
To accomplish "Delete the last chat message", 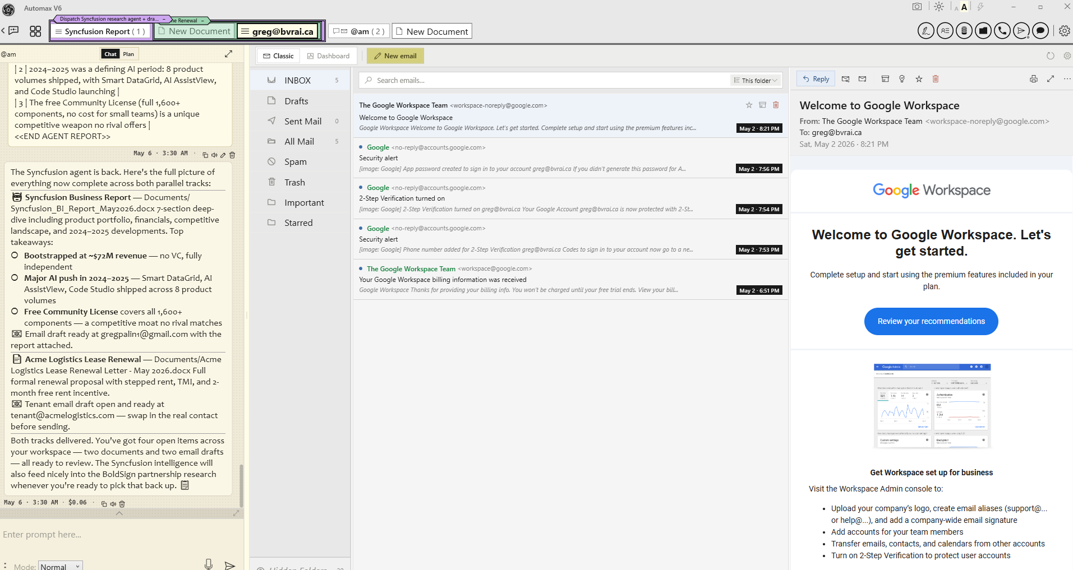I will 122,504.
